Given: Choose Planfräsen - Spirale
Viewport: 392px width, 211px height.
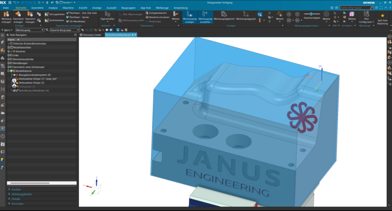Looking at the screenshot, I should click(x=78, y=17).
